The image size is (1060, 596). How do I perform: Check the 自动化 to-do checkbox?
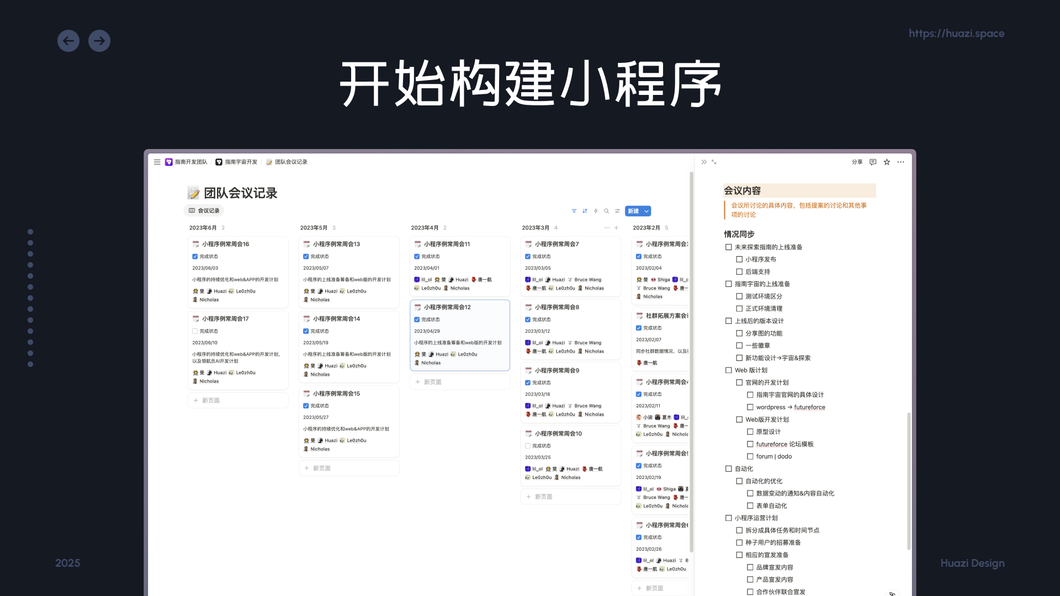click(729, 469)
